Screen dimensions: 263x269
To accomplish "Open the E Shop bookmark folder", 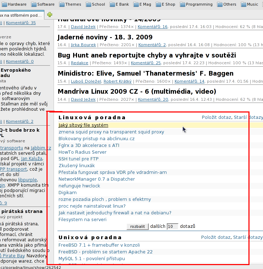I will point(165,4).
